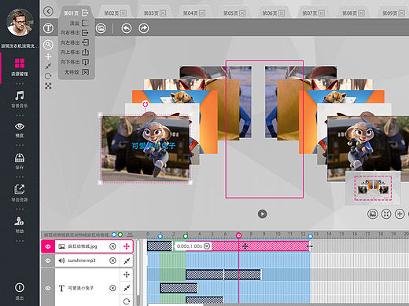Select the blue end marker near second 12
409x306 pixels.
311,236
